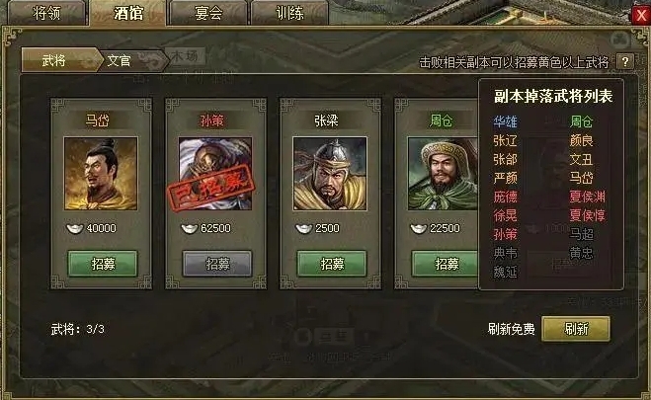Click the yellow 刷新 refresh button

pyautogui.click(x=576, y=329)
